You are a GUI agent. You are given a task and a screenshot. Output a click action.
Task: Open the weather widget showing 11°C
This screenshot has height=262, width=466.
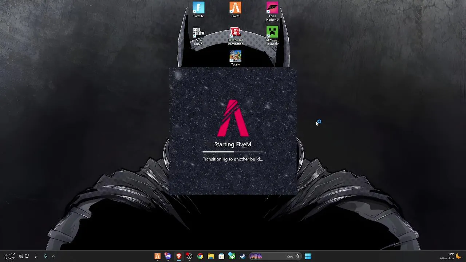(x=450, y=256)
